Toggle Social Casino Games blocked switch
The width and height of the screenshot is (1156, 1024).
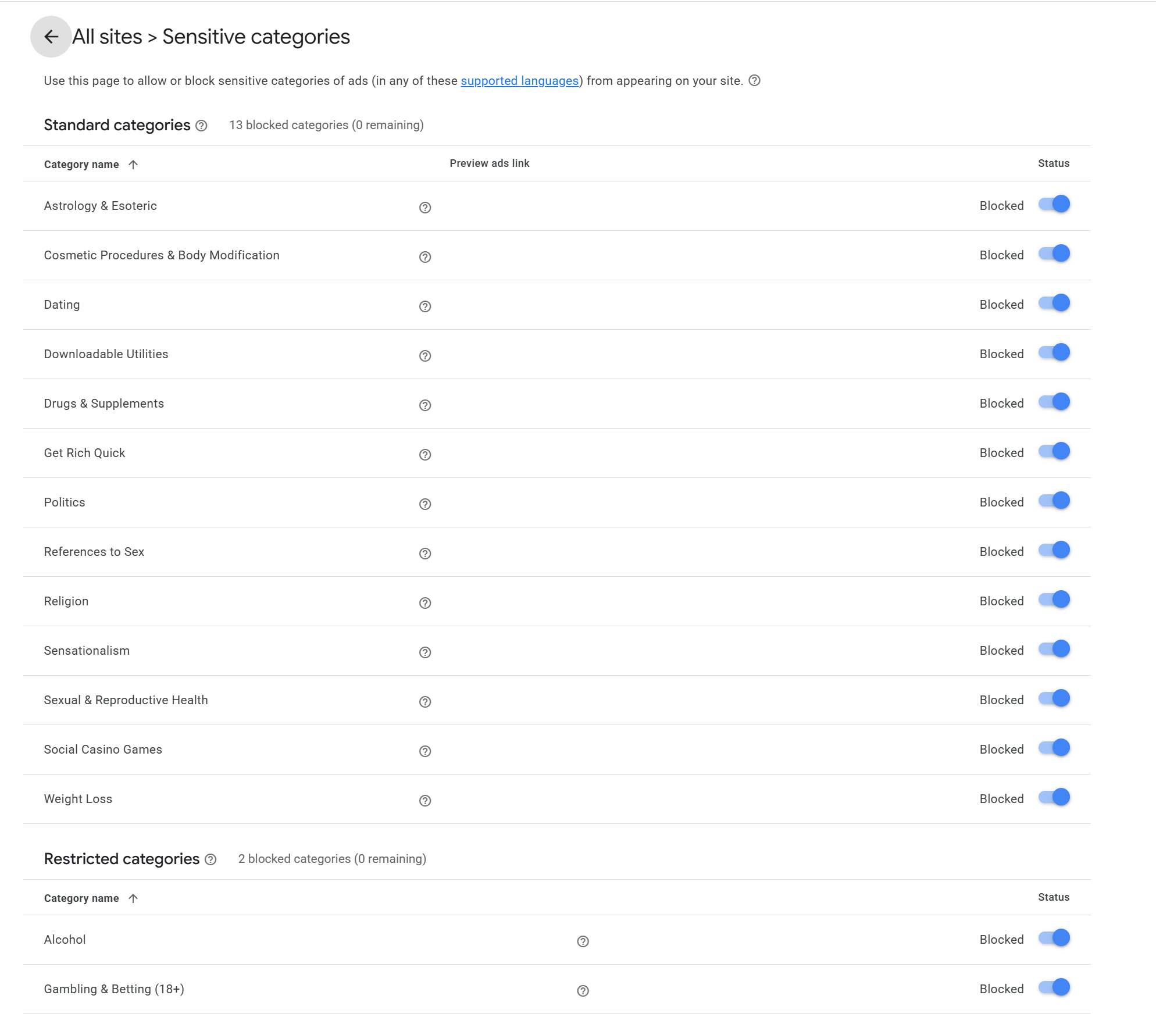(1054, 748)
